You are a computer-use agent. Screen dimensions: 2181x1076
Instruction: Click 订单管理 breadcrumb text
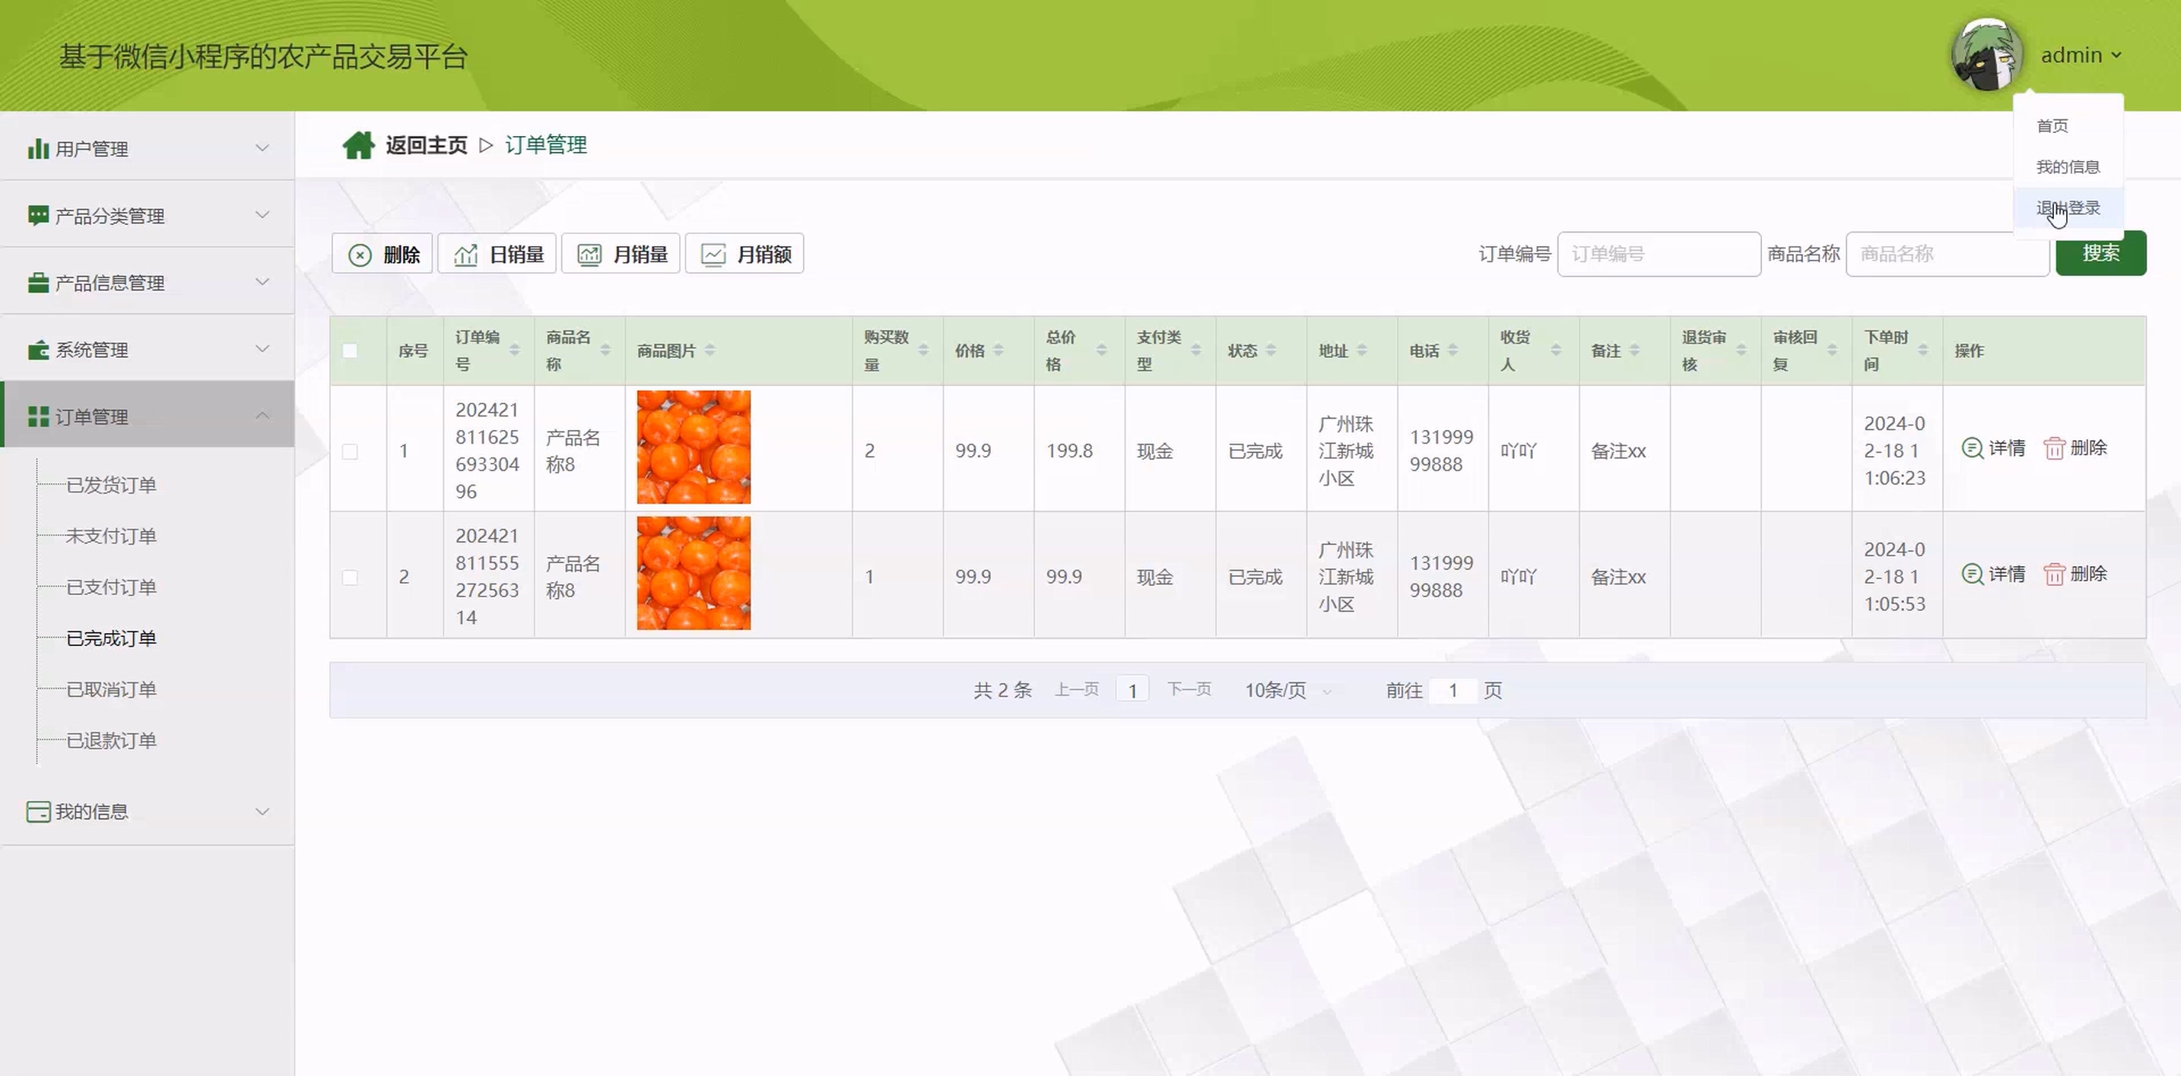pos(546,145)
